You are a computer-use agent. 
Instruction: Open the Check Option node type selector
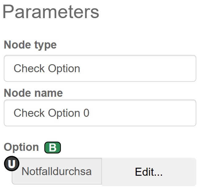(100, 69)
